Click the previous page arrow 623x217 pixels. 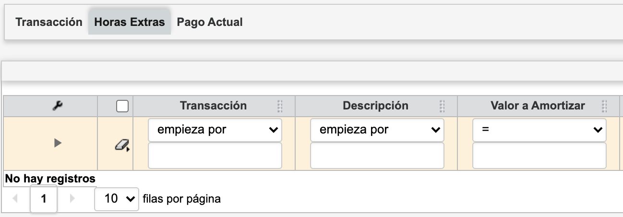click(15, 198)
